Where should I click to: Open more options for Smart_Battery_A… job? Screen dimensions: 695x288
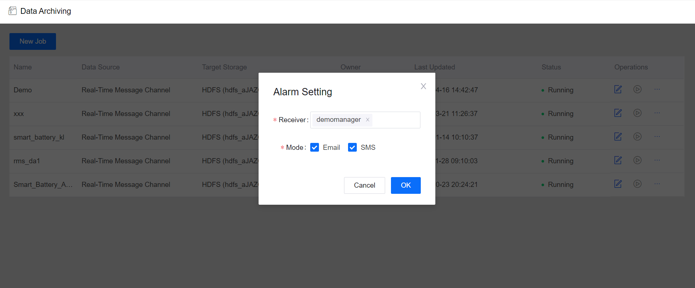657,184
